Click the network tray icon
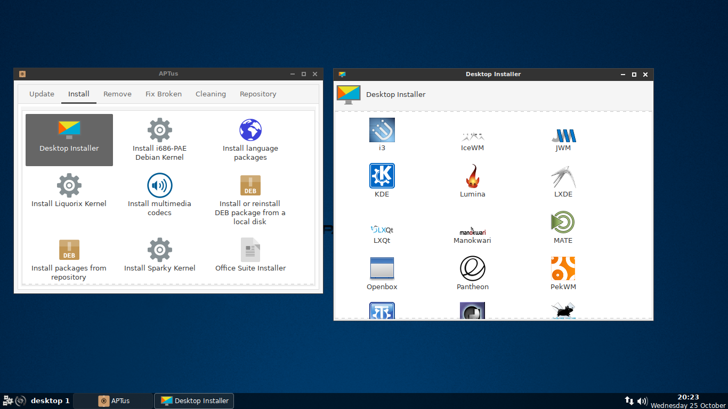This screenshot has width=728, height=409. click(629, 400)
